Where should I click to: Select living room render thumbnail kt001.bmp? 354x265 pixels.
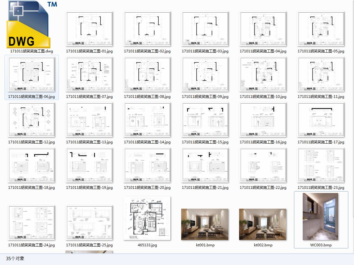[x=205, y=224]
